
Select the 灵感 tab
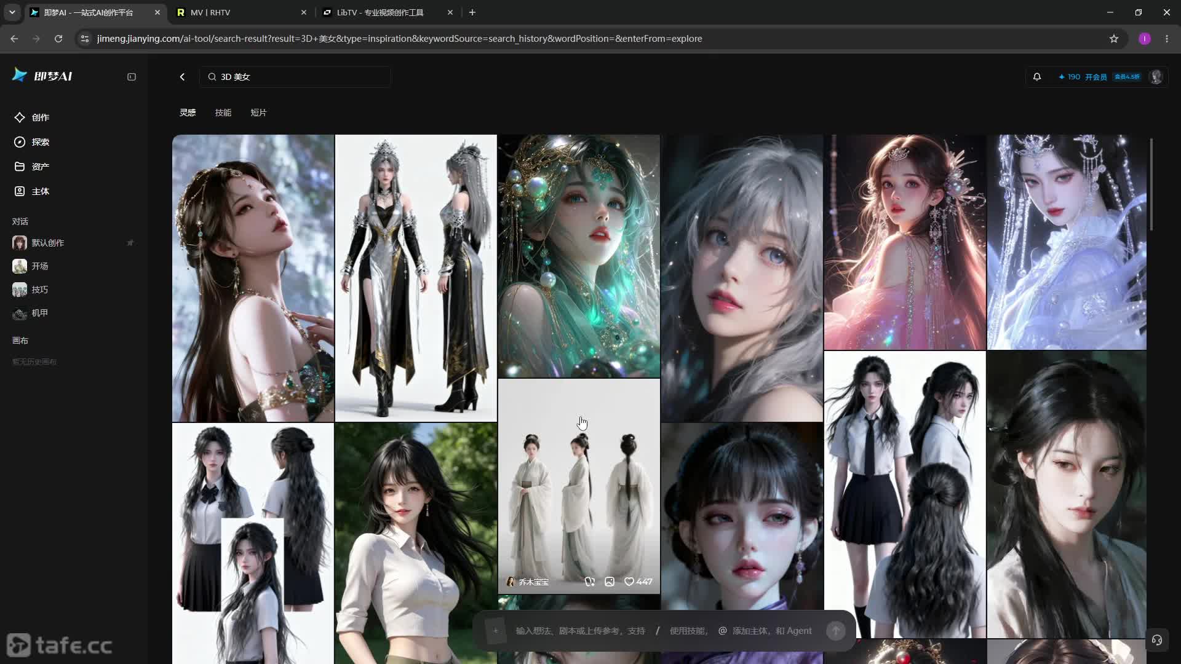coord(188,113)
